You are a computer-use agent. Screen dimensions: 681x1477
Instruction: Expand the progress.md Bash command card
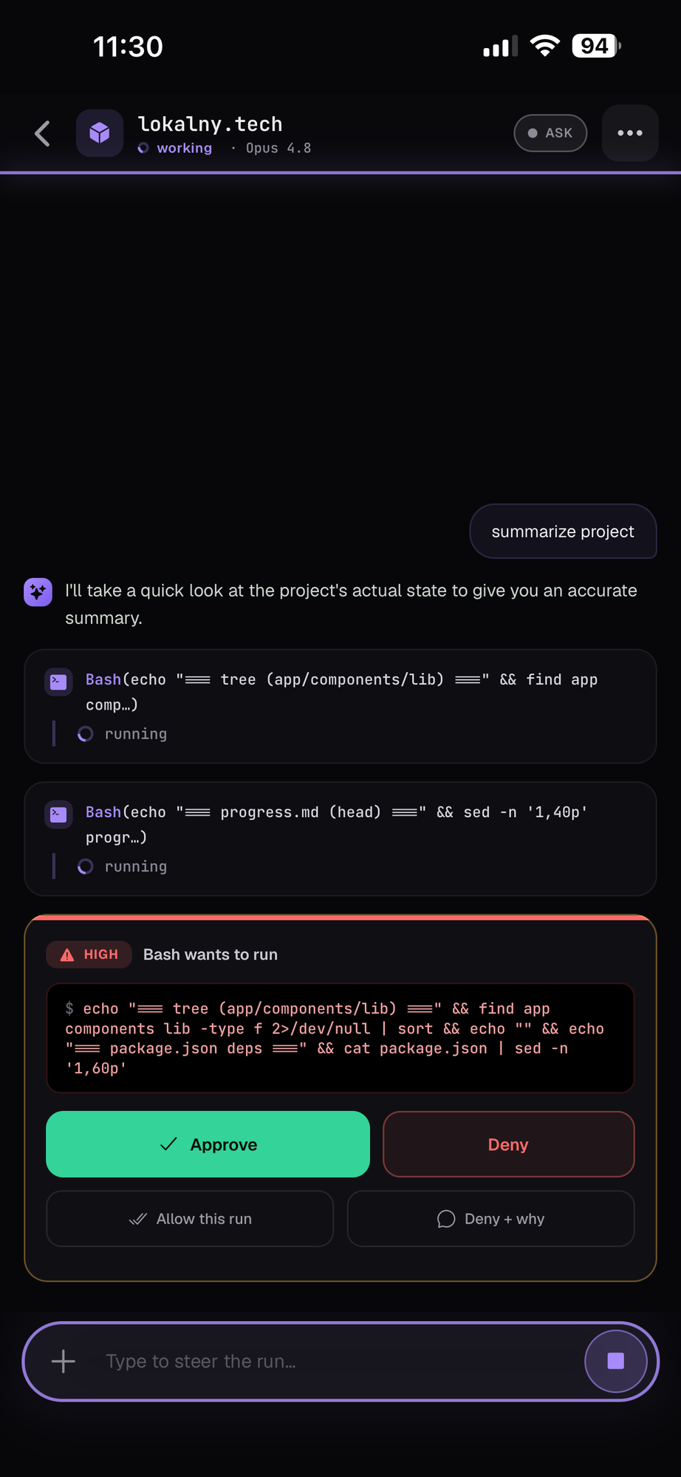click(340, 839)
